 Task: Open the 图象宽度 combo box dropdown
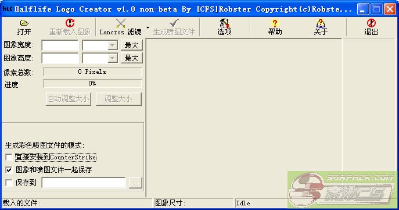112,45
